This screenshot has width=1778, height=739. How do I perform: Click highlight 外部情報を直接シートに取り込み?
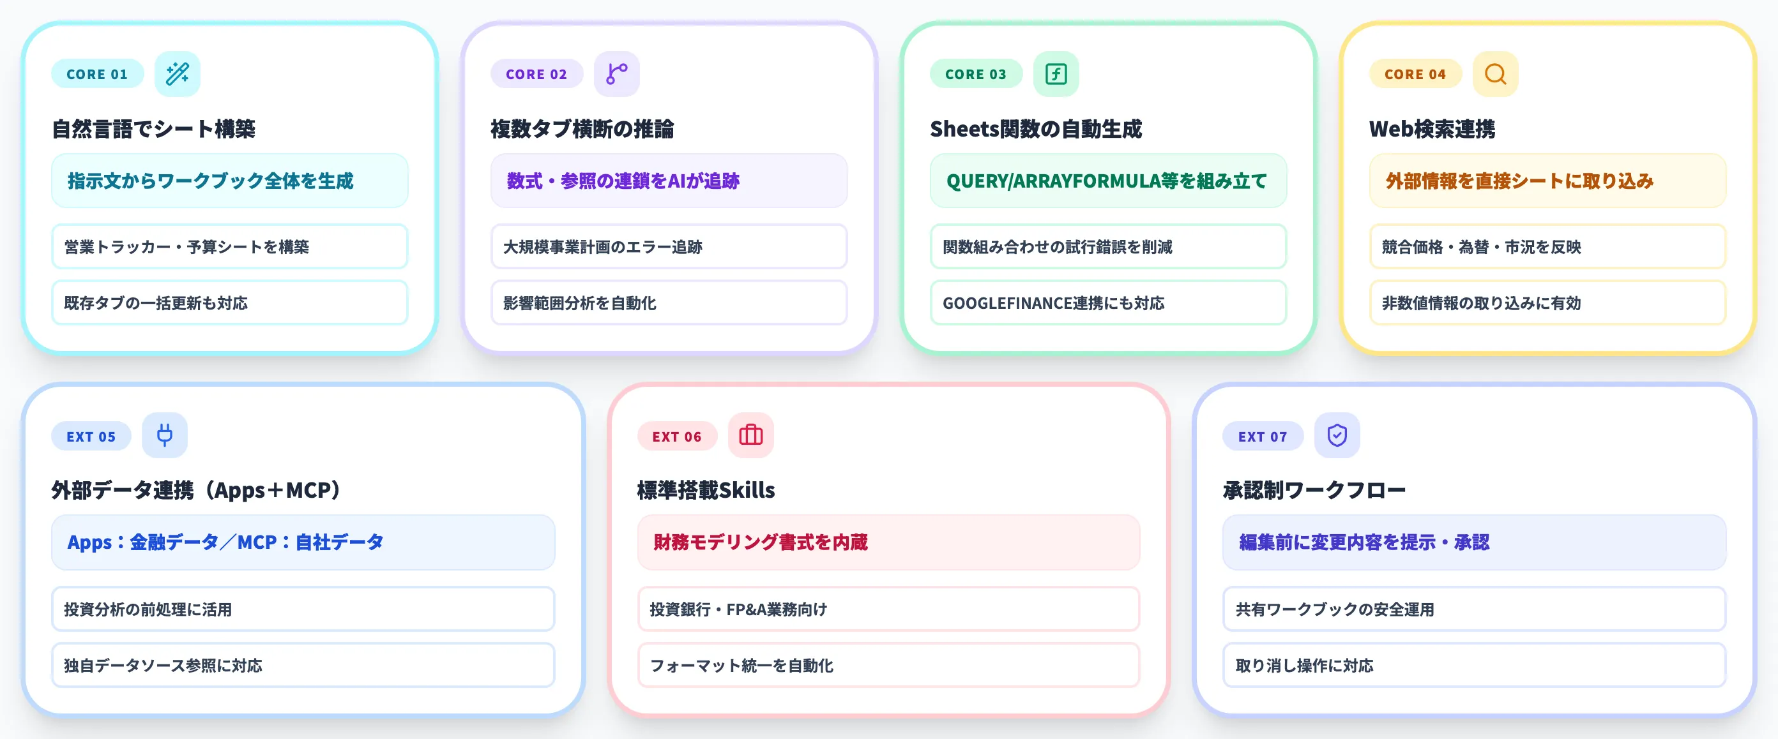[1547, 181]
